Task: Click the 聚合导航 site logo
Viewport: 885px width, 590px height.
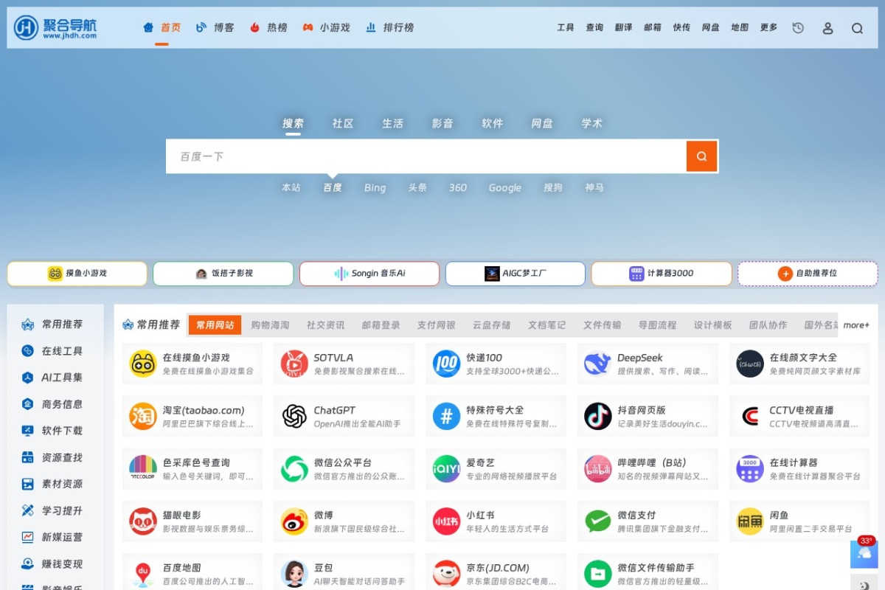Action: (x=56, y=28)
